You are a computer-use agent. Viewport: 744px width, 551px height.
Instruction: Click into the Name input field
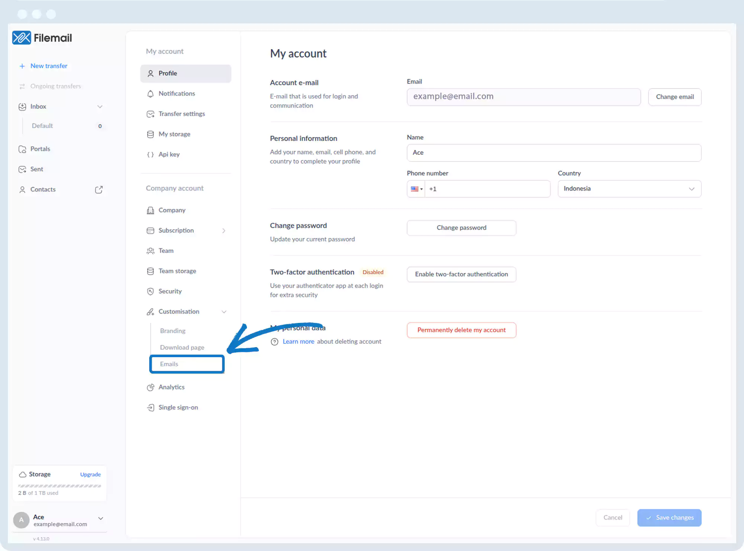click(554, 153)
